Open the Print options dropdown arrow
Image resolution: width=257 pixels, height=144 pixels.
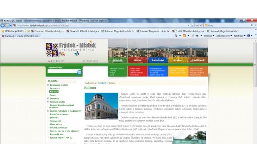201,36
